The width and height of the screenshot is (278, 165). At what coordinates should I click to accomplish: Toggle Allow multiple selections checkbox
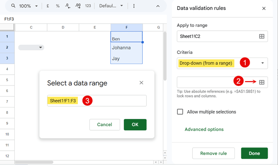click(x=180, y=112)
